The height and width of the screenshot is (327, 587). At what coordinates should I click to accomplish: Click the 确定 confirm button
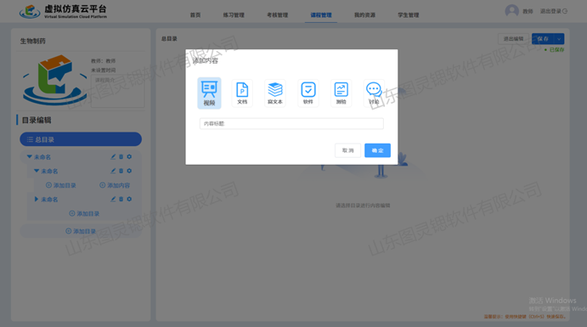coord(377,150)
